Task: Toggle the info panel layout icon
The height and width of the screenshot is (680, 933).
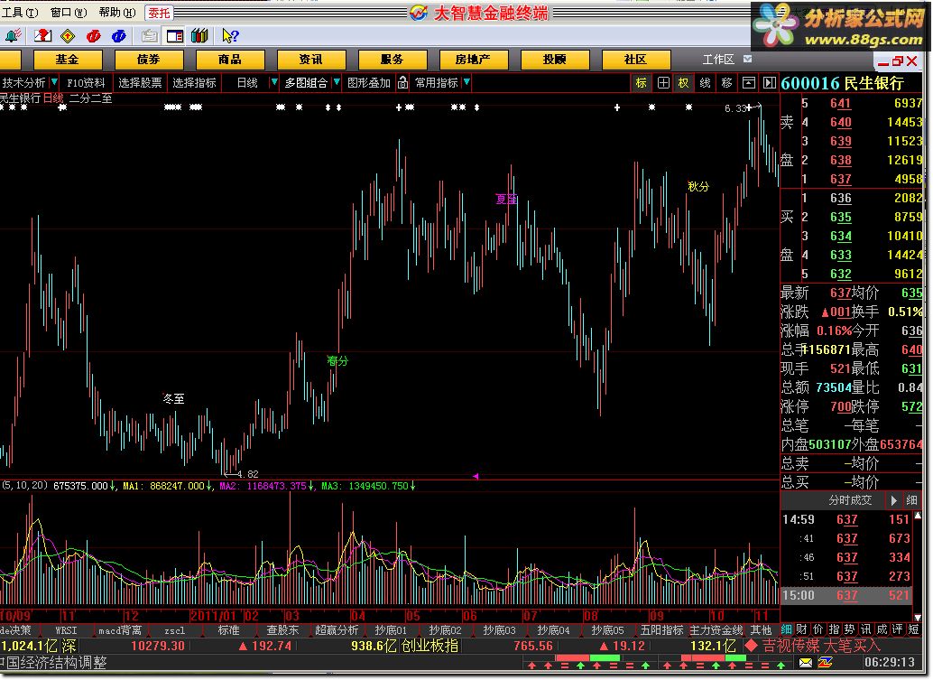Action: [175, 36]
